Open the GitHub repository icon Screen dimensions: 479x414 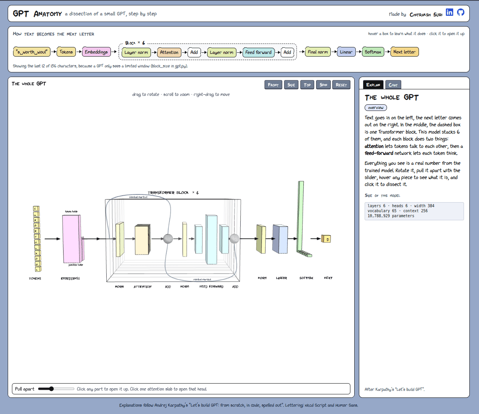point(461,12)
